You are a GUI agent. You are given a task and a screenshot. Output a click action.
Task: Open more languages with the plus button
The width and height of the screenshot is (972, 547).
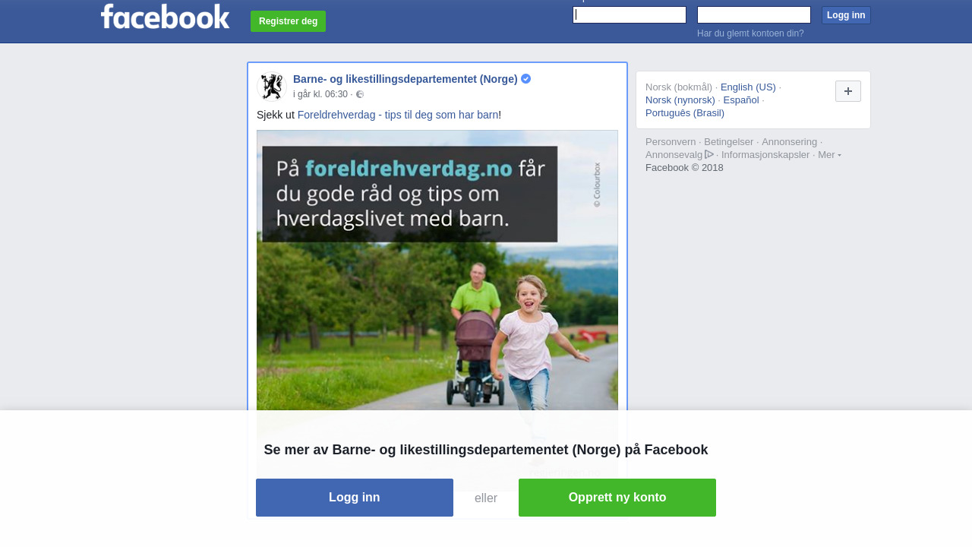coord(848,91)
